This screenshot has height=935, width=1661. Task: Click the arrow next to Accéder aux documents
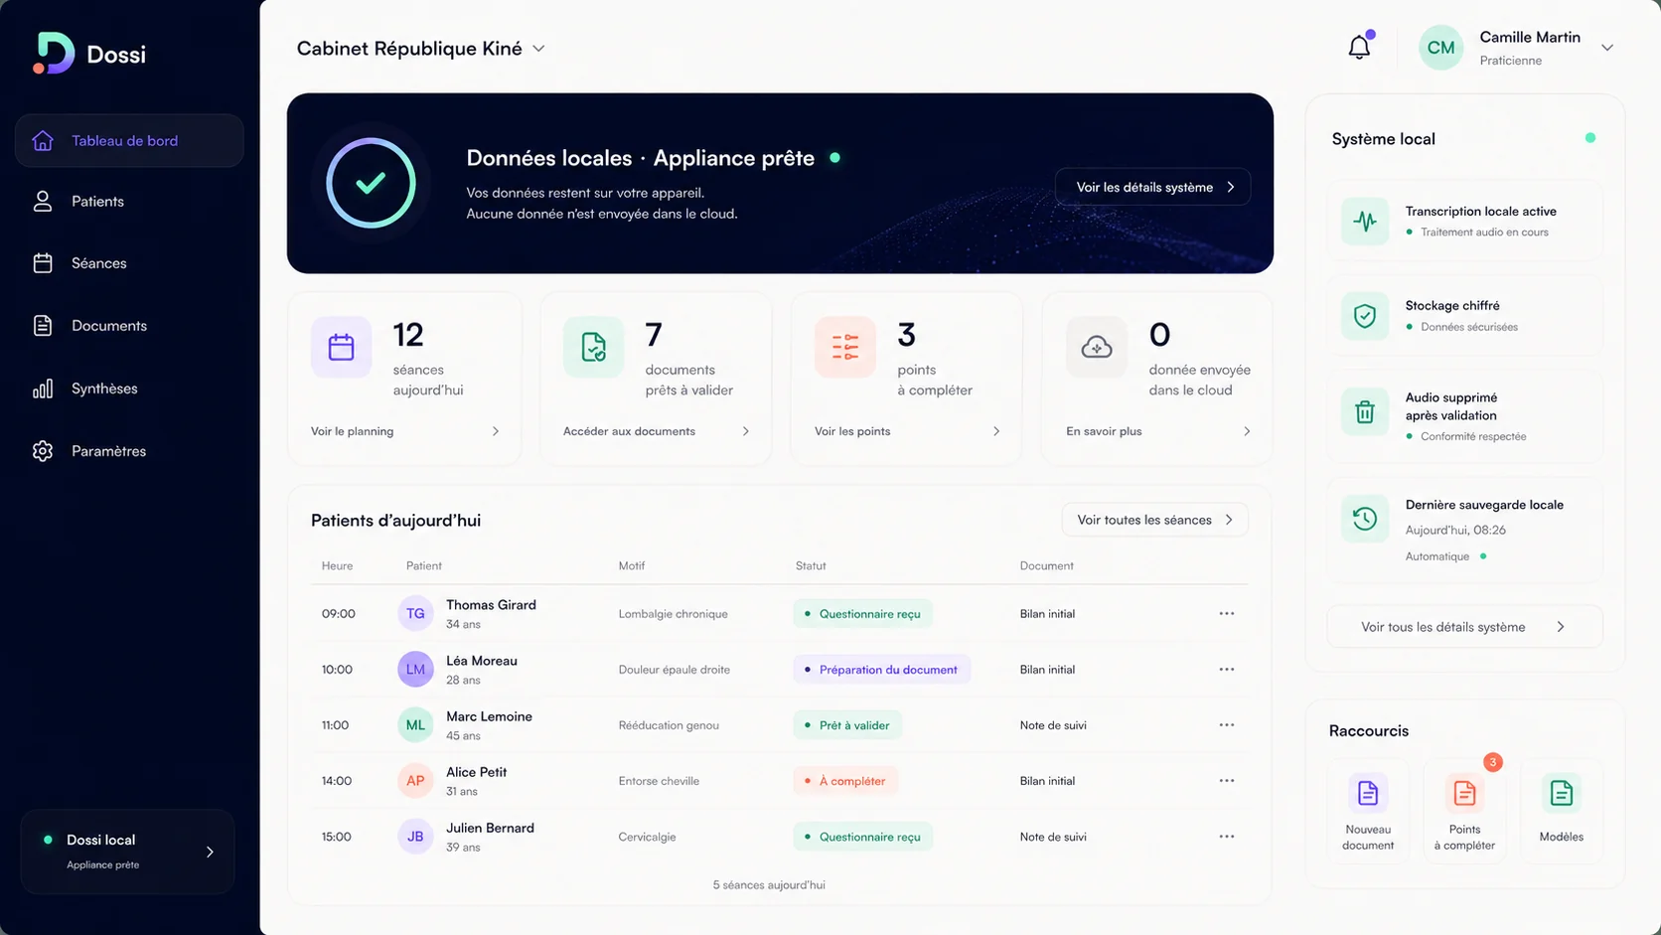click(746, 431)
